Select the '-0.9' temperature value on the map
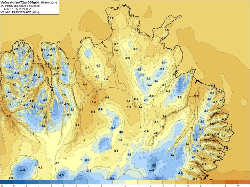This screenshot has height=187, width=250. tap(155, 133)
